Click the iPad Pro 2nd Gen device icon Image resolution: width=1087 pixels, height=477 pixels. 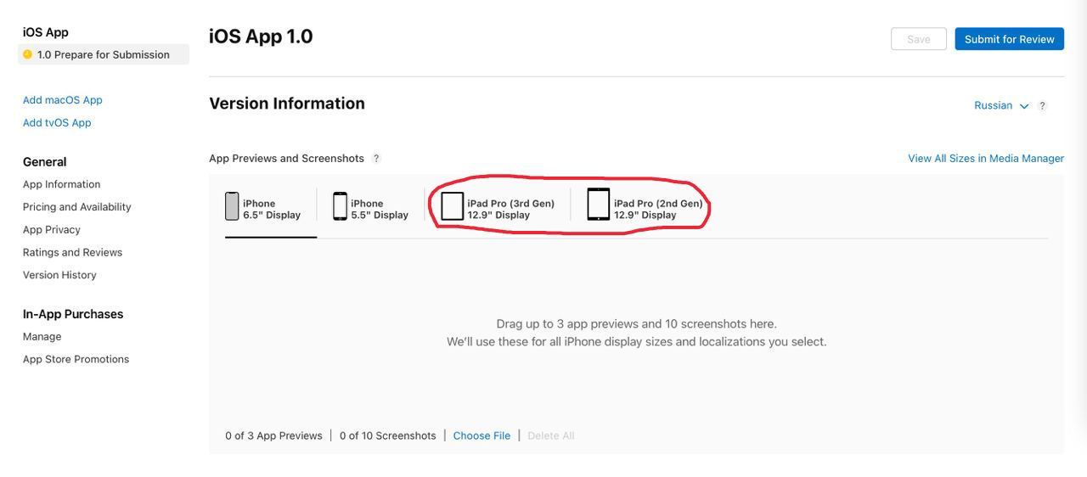(x=599, y=205)
